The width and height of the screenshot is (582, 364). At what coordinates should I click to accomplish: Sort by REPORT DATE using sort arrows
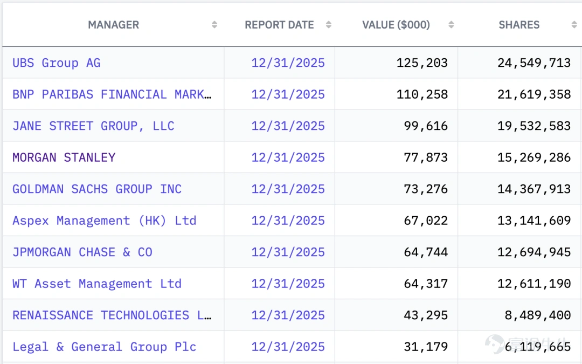[x=329, y=25]
